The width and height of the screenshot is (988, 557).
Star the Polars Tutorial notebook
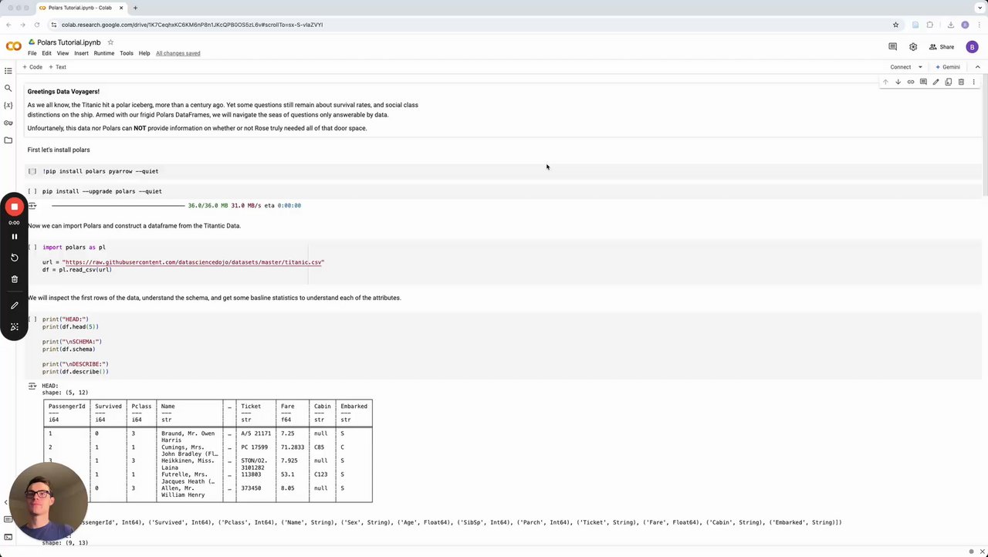[x=110, y=42]
